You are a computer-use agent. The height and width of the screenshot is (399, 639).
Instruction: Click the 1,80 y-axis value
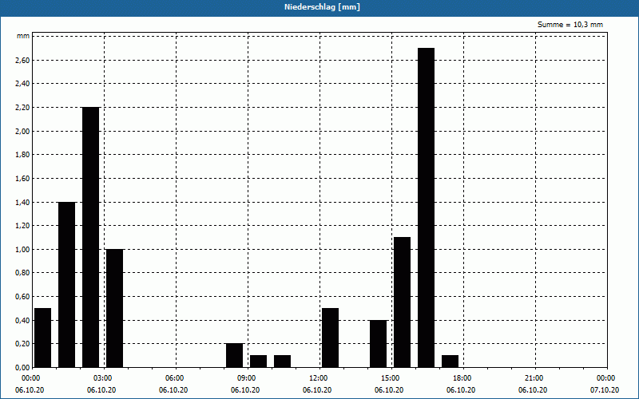[22, 155]
